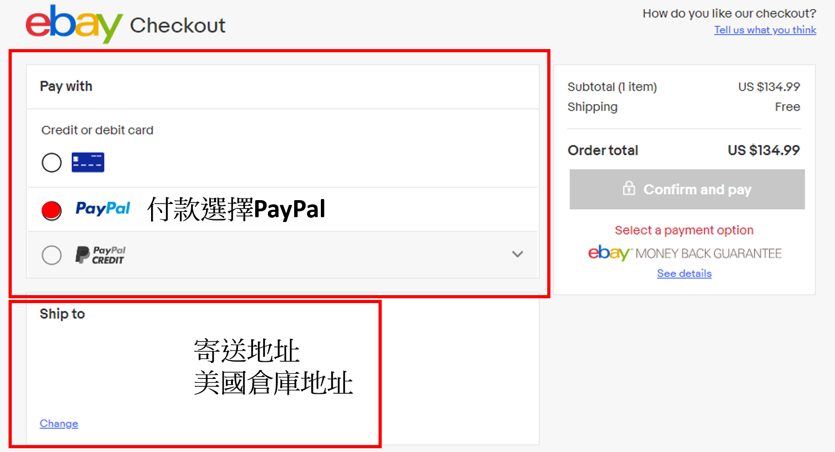Click the Confirm and pay button
835x452 pixels.
pos(687,189)
